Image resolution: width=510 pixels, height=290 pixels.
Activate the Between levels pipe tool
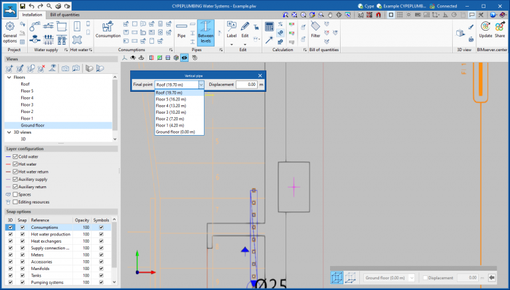pyautogui.click(x=206, y=32)
